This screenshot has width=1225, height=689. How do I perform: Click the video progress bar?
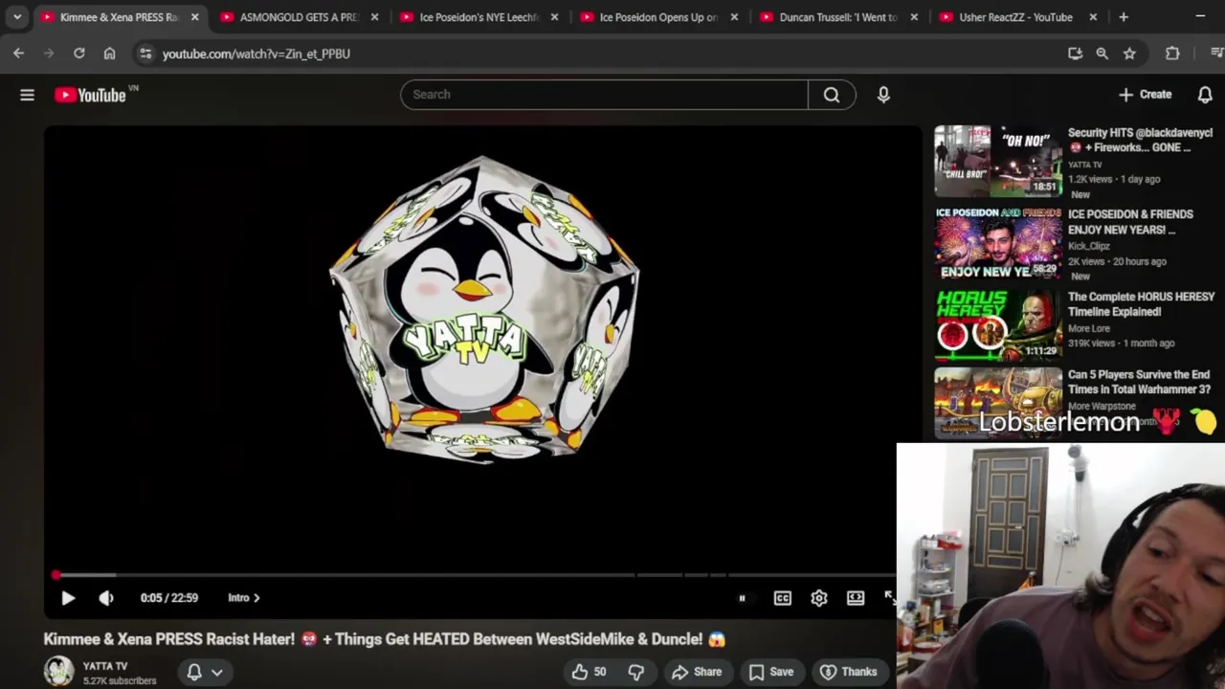(474, 575)
